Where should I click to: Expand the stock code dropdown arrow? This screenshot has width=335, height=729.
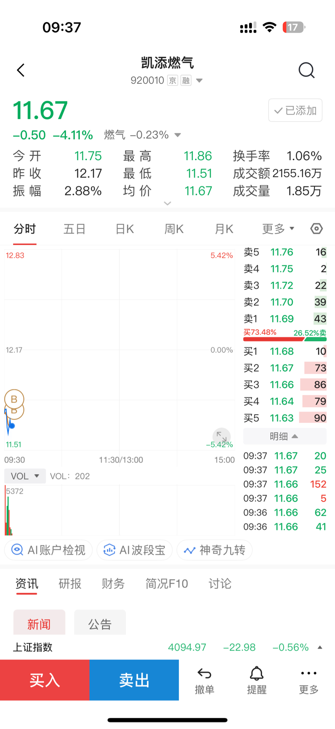[199, 81]
